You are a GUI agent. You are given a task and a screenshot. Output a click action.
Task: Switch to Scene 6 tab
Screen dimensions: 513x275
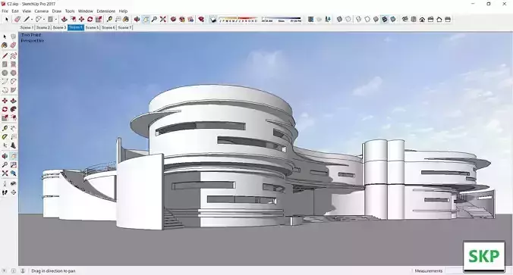109,28
